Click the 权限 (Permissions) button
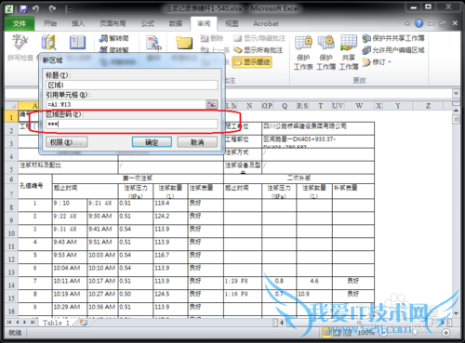This screenshot has height=343, width=465. (x=67, y=142)
